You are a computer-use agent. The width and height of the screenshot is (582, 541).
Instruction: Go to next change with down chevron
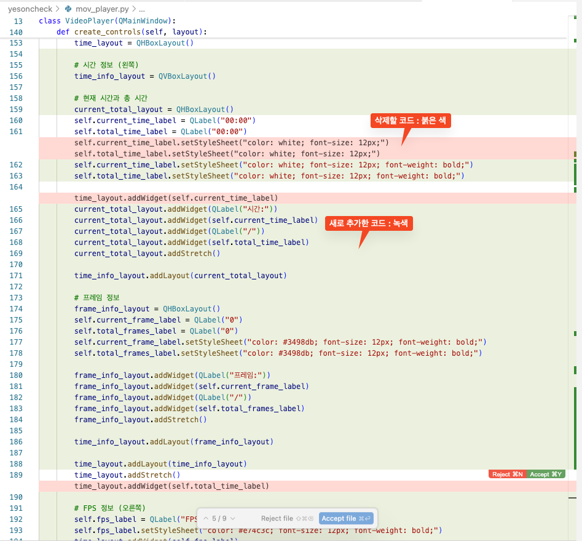coord(233,518)
